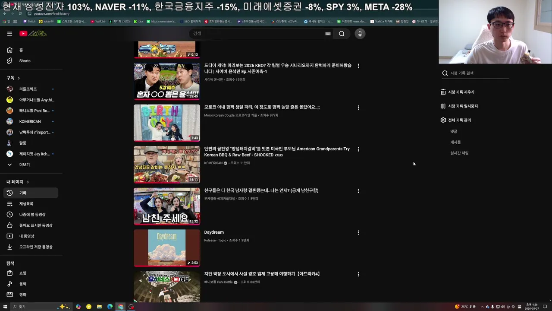Open more options for the Daydream track
This screenshot has height=311, width=552.
click(358, 232)
